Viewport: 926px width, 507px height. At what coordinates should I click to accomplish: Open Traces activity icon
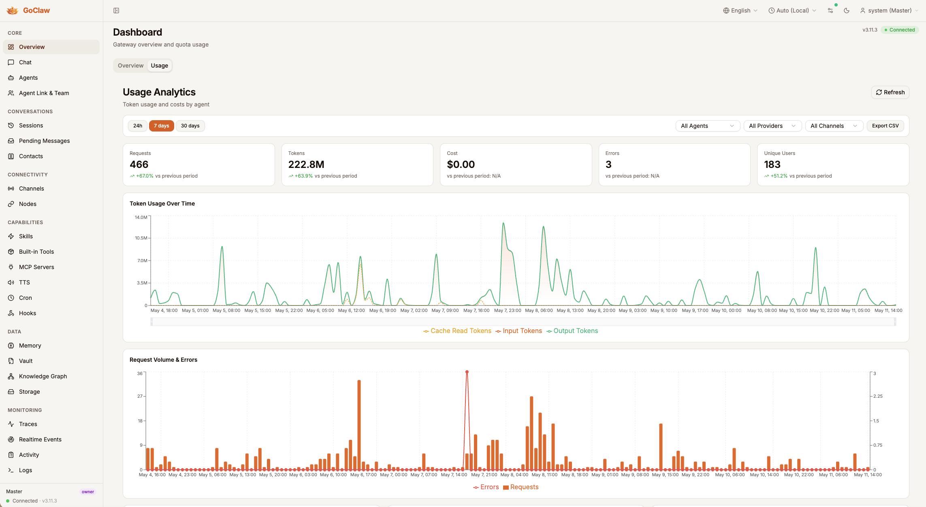(11, 424)
